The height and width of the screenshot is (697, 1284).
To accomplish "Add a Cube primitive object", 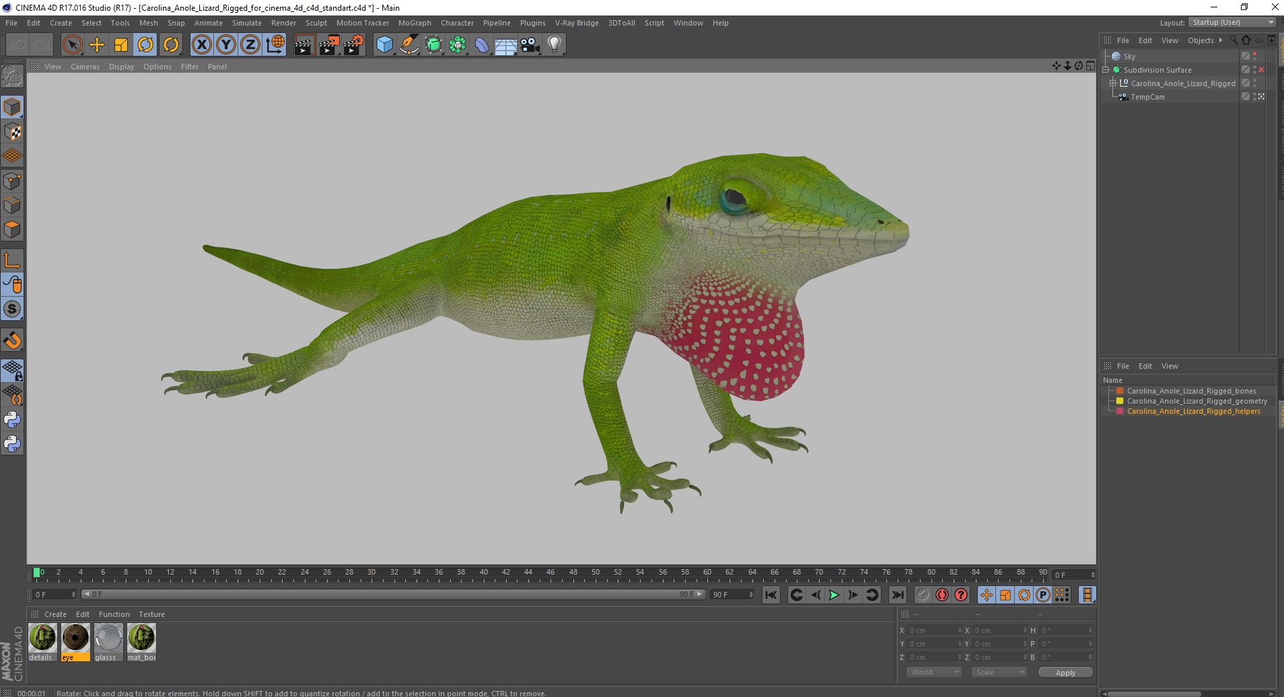I will click(384, 45).
